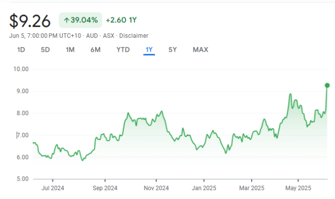This screenshot has width=335, height=199.
Task: Click the Mar 2025 axis label
Action: coord(252,188)
